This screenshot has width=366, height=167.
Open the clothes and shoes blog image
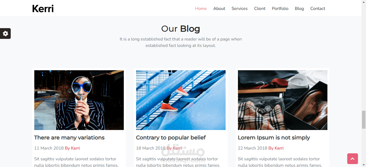[283, 100]
